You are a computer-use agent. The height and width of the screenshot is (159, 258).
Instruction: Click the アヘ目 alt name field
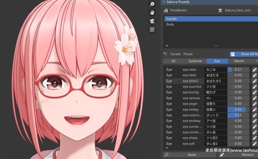tap(216, 121)
